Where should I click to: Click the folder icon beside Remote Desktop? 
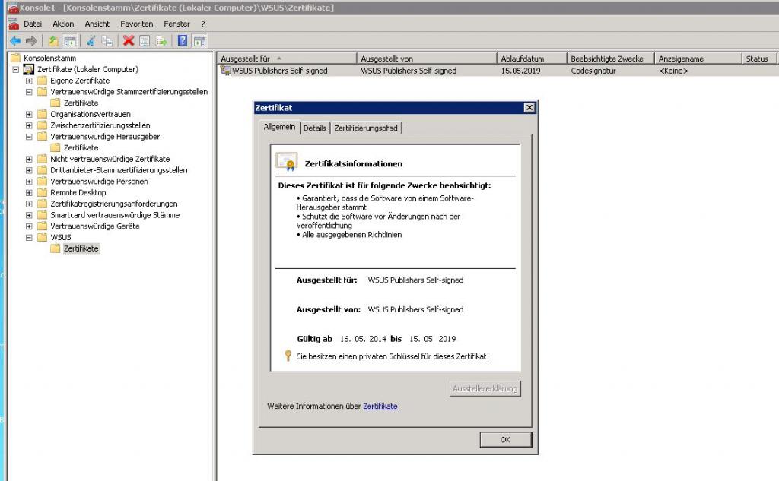[x=43, y=192]
